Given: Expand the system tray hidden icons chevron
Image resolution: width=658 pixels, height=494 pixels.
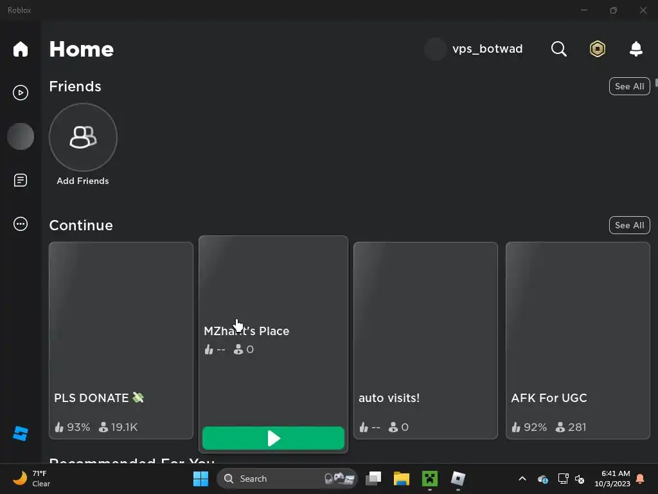Looking at the screenshot, I should tap(522, 479).
